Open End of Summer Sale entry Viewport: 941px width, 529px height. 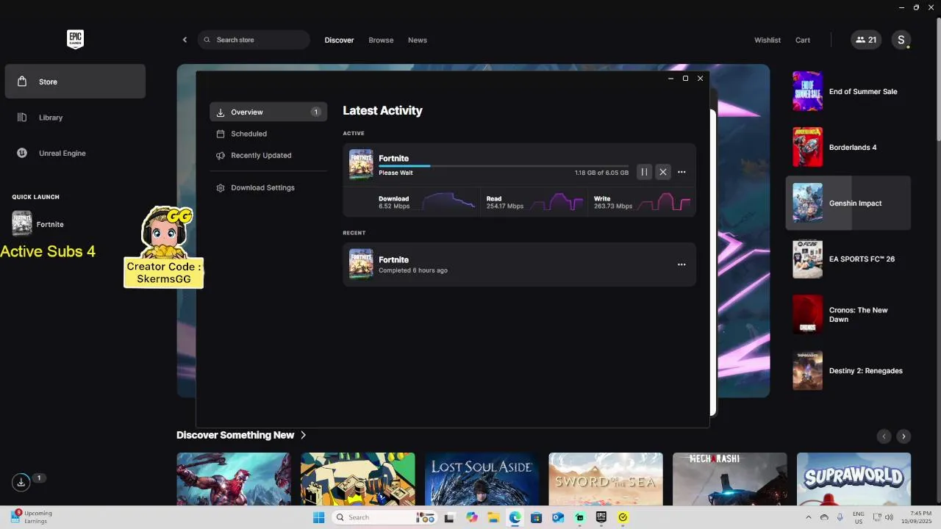click(x=848, y=91)
